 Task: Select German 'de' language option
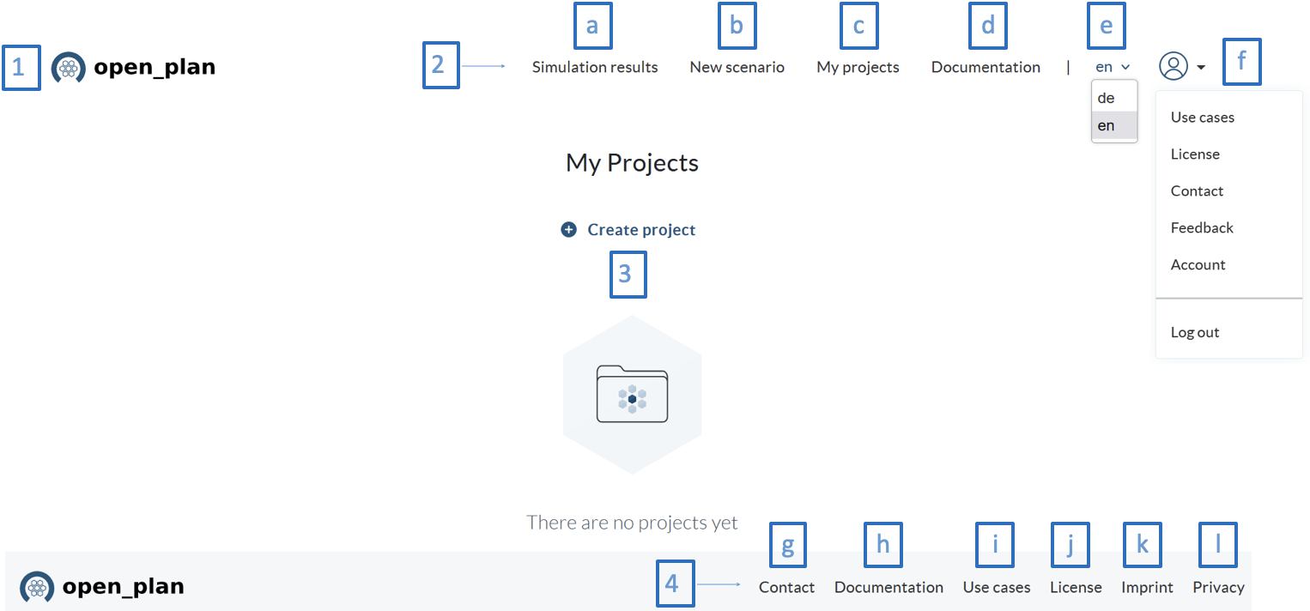coord(1107,98)
